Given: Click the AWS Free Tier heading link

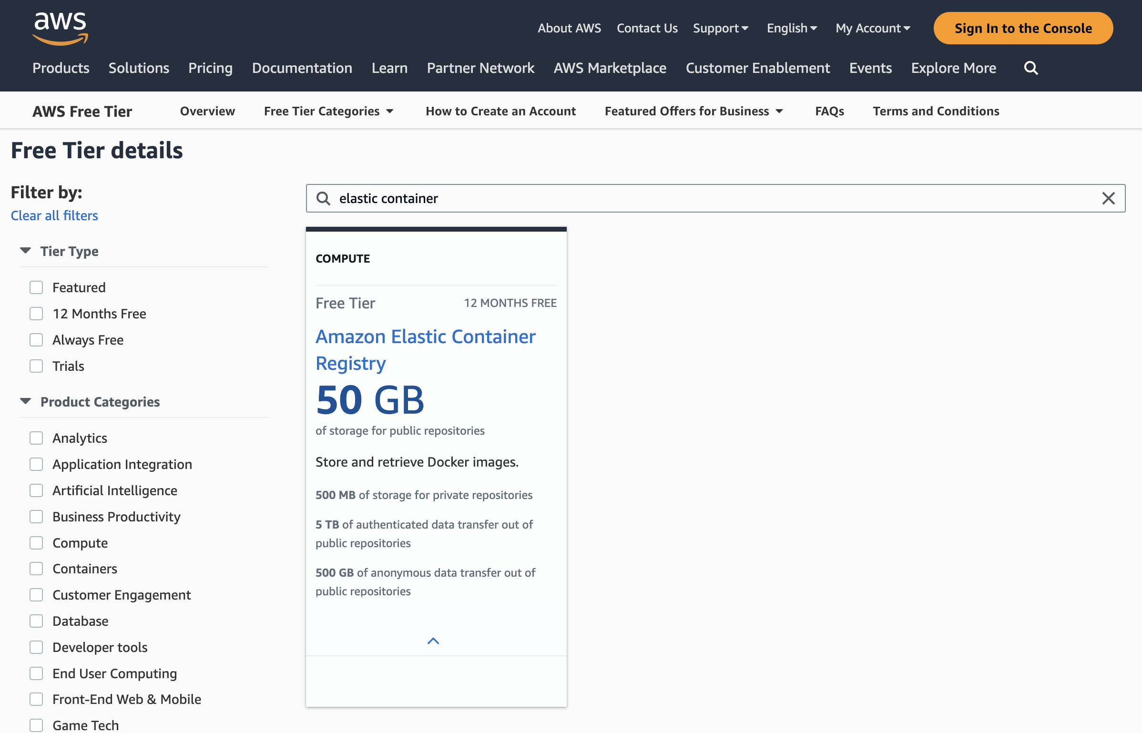Looking at the screenshot, I should click(82, 111).
